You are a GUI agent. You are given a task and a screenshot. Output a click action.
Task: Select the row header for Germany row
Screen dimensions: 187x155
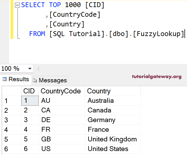tap(12, 120)
